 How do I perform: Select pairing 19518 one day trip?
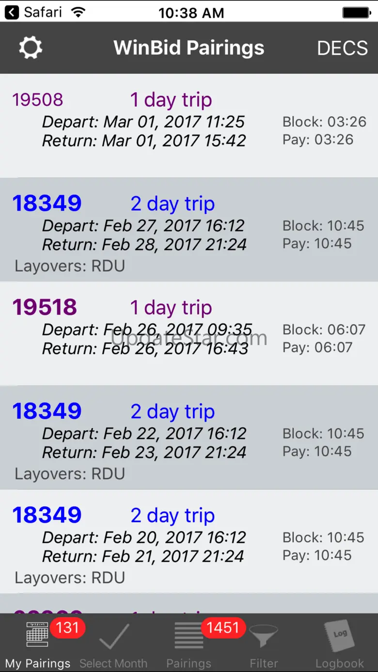189,333
